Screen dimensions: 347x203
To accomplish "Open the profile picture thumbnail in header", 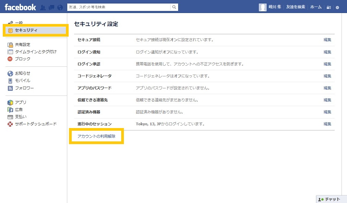I will click(x=263, y=7).
